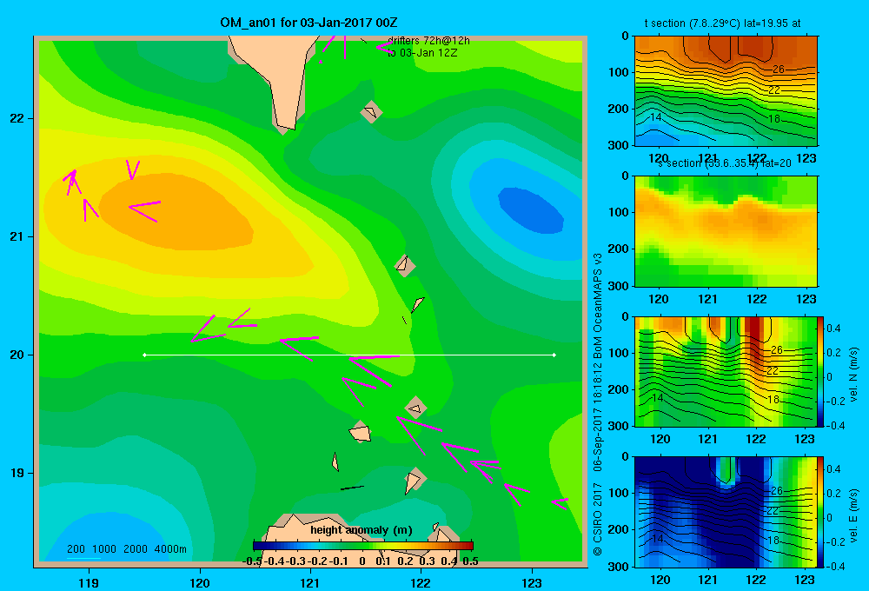Image resolution: width=869 pixels, height=591 pixels.
Task: Click the west endpoint marker of the white section line
Action: [x=144, y=355]
